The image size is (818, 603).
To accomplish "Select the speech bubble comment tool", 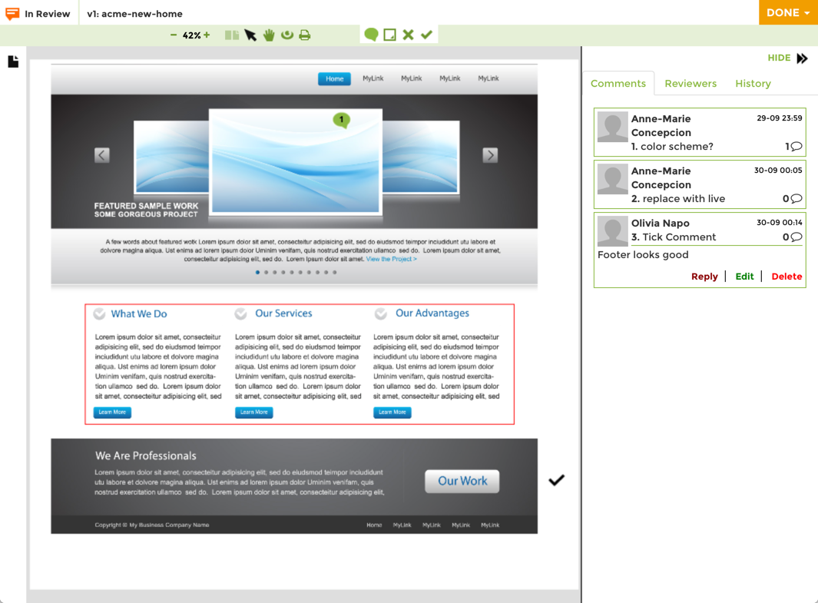I will coord(371,35).
